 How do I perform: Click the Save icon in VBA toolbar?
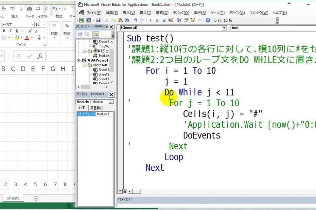(x=99, y=20)
